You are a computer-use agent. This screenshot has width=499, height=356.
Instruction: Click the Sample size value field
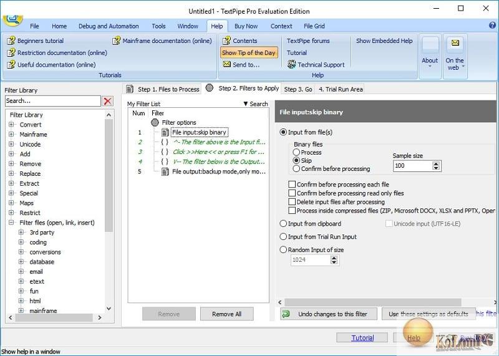tap(413, 166)
